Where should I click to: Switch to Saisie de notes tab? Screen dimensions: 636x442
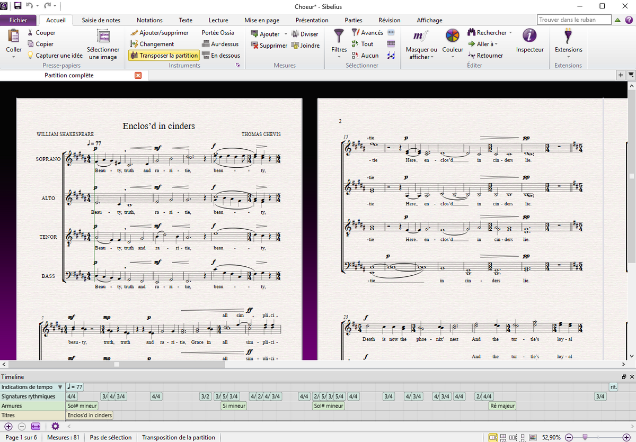[101, 20]
